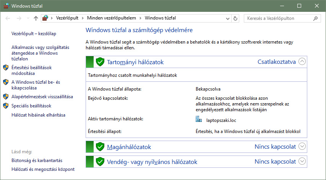The height and width of the screenshot is (180, 326).
Task: Click the refresh button in the address bar
Action: 235,18
